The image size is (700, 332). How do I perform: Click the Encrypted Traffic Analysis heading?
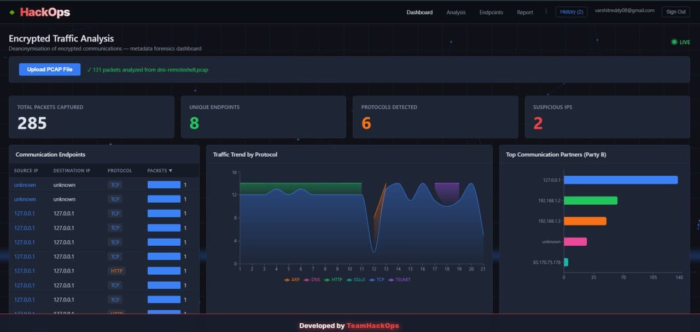click(x=61, y=39)
